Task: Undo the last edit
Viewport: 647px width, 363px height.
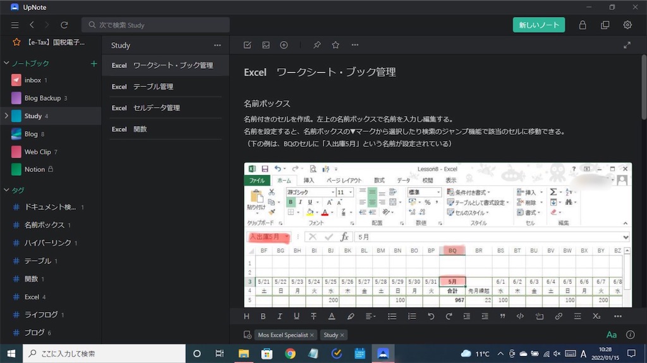Action: coord(431,316)
